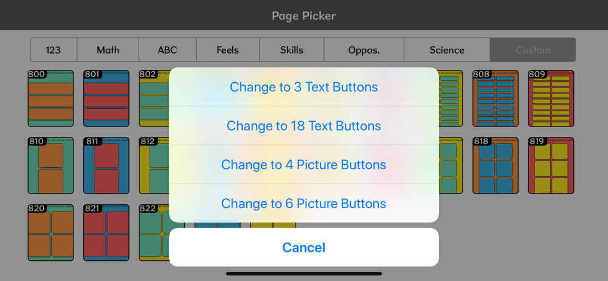Choose Change to 6 Picture Buttons

(x=303, y=203)
